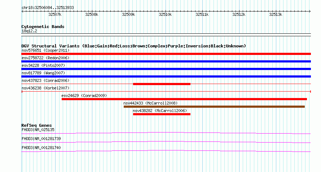The image size is (321, 172).
Task: Click the thick red segment of nsv437823
Action: point(162,84)
